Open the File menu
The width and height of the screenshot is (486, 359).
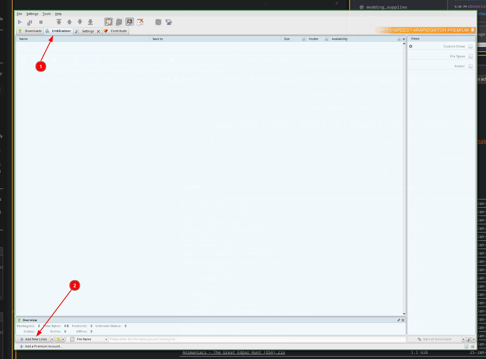19,14
